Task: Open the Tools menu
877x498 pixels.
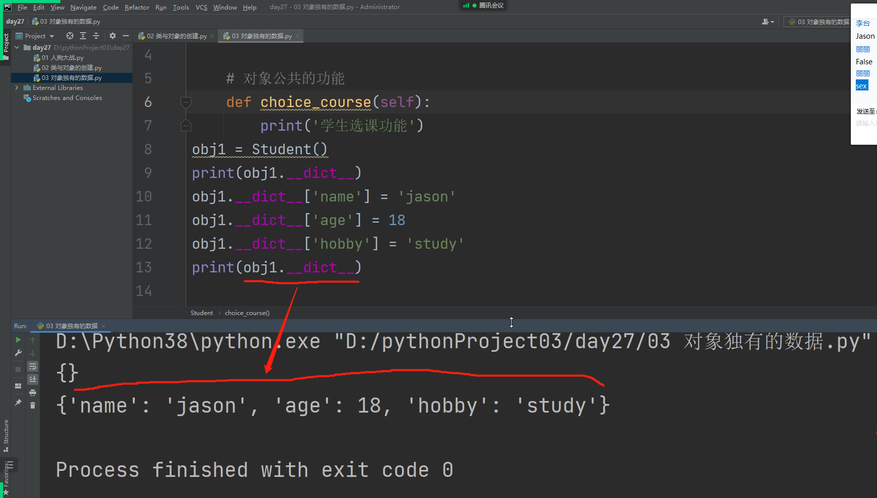Action: pyautogui.click(x=181, y=7)
